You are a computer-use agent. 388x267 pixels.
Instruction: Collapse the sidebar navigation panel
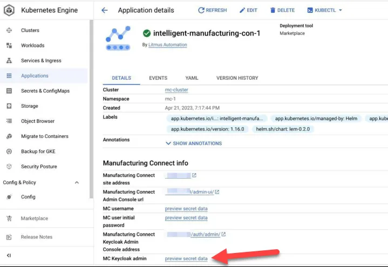tap(9, 255)
